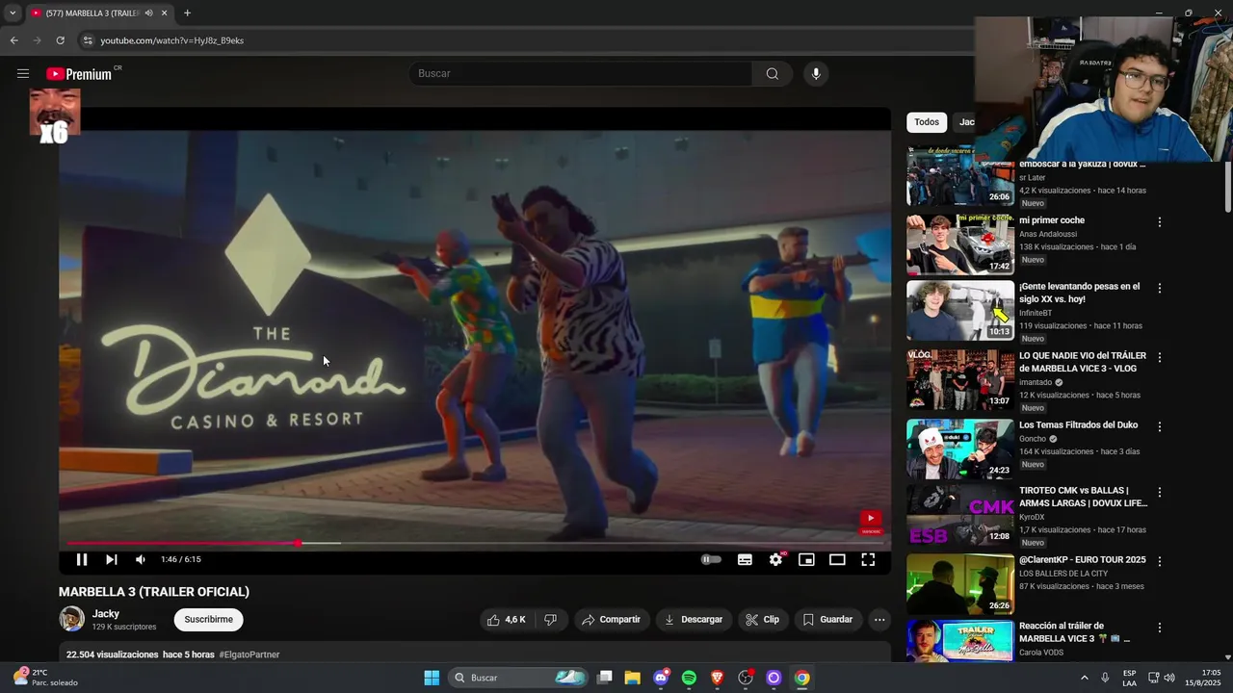
Task: Click the #ElgatoPartner hashtag
Action: point(249,654)
